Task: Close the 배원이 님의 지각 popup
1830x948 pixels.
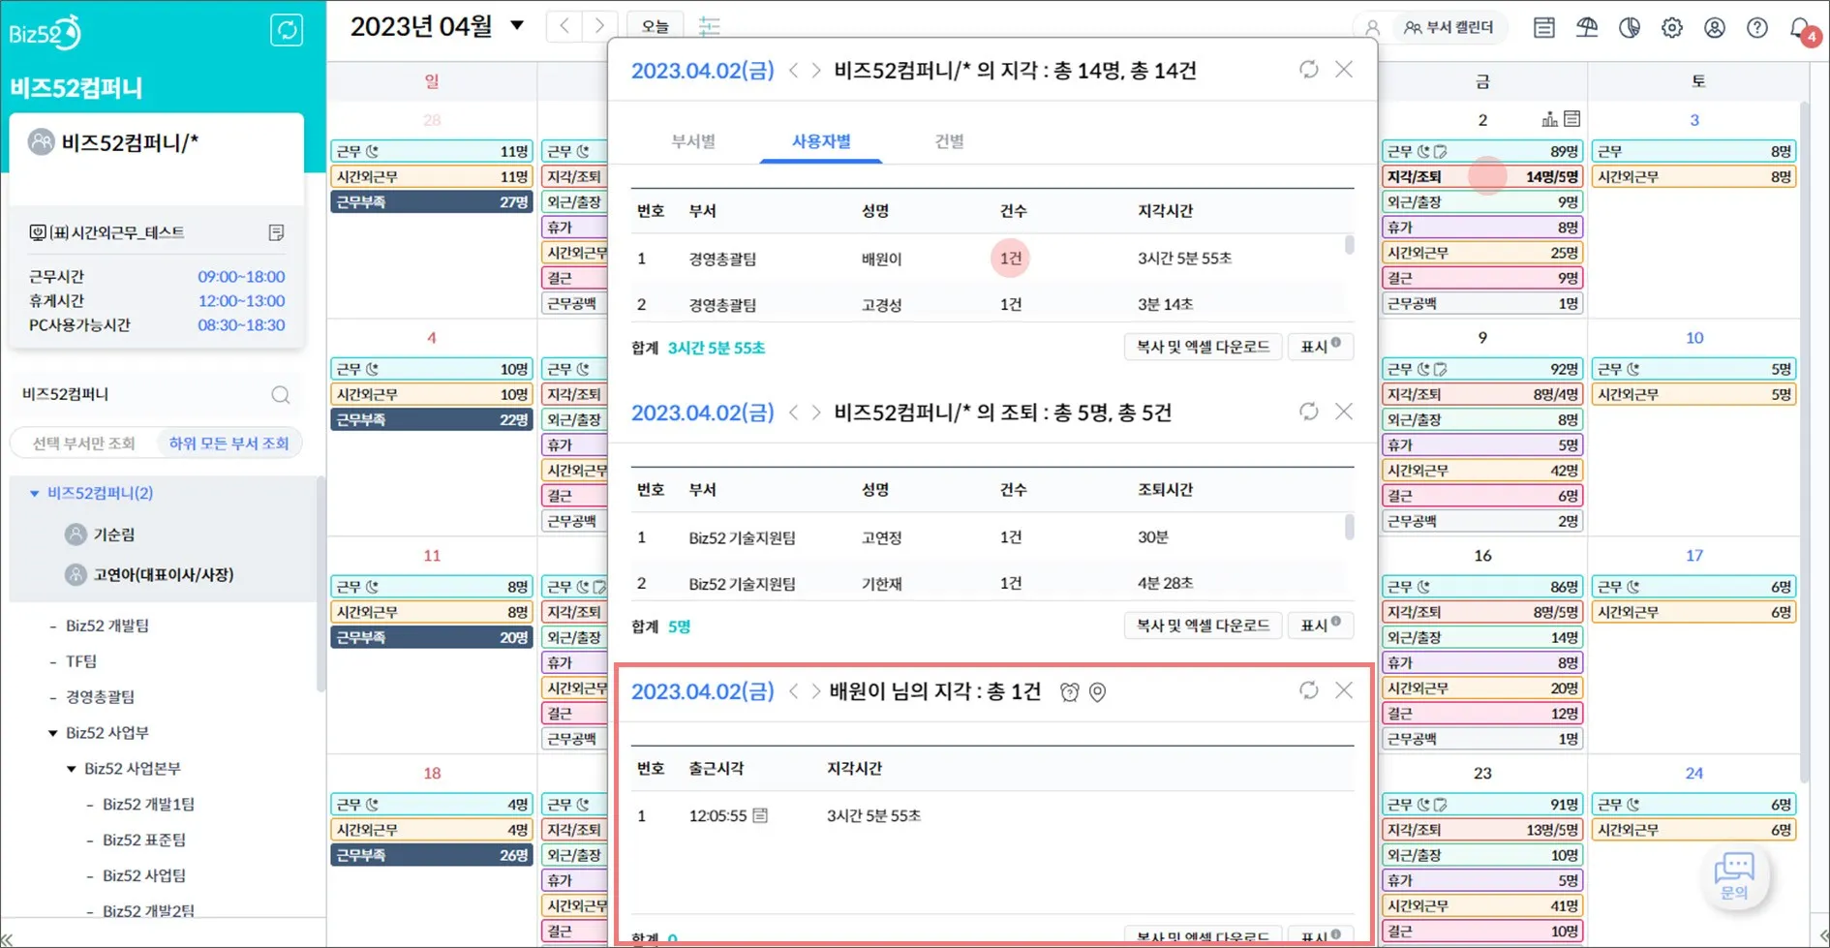Action: (x=1344, y=690)
